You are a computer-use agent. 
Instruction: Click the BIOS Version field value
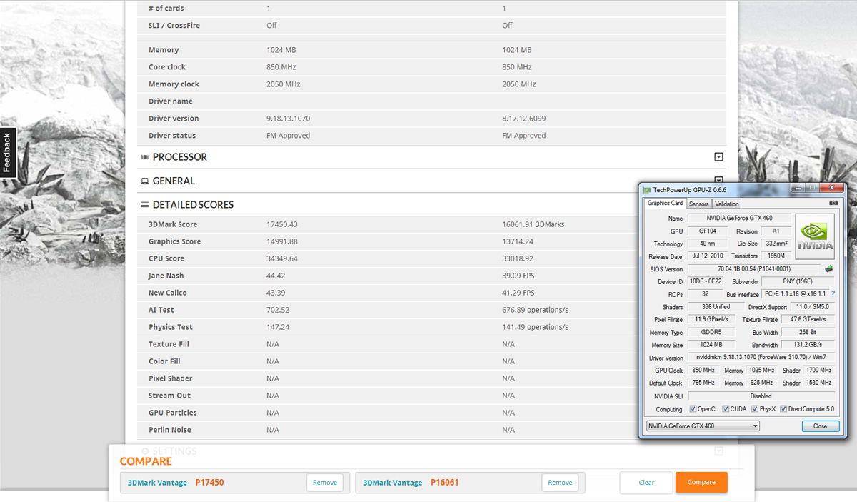point(754,269)
